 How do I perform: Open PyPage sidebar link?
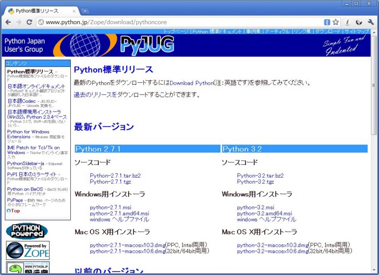click(15, 200)
